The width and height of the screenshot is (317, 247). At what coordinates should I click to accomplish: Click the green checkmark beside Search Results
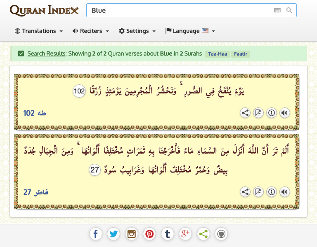click(21, 54)
